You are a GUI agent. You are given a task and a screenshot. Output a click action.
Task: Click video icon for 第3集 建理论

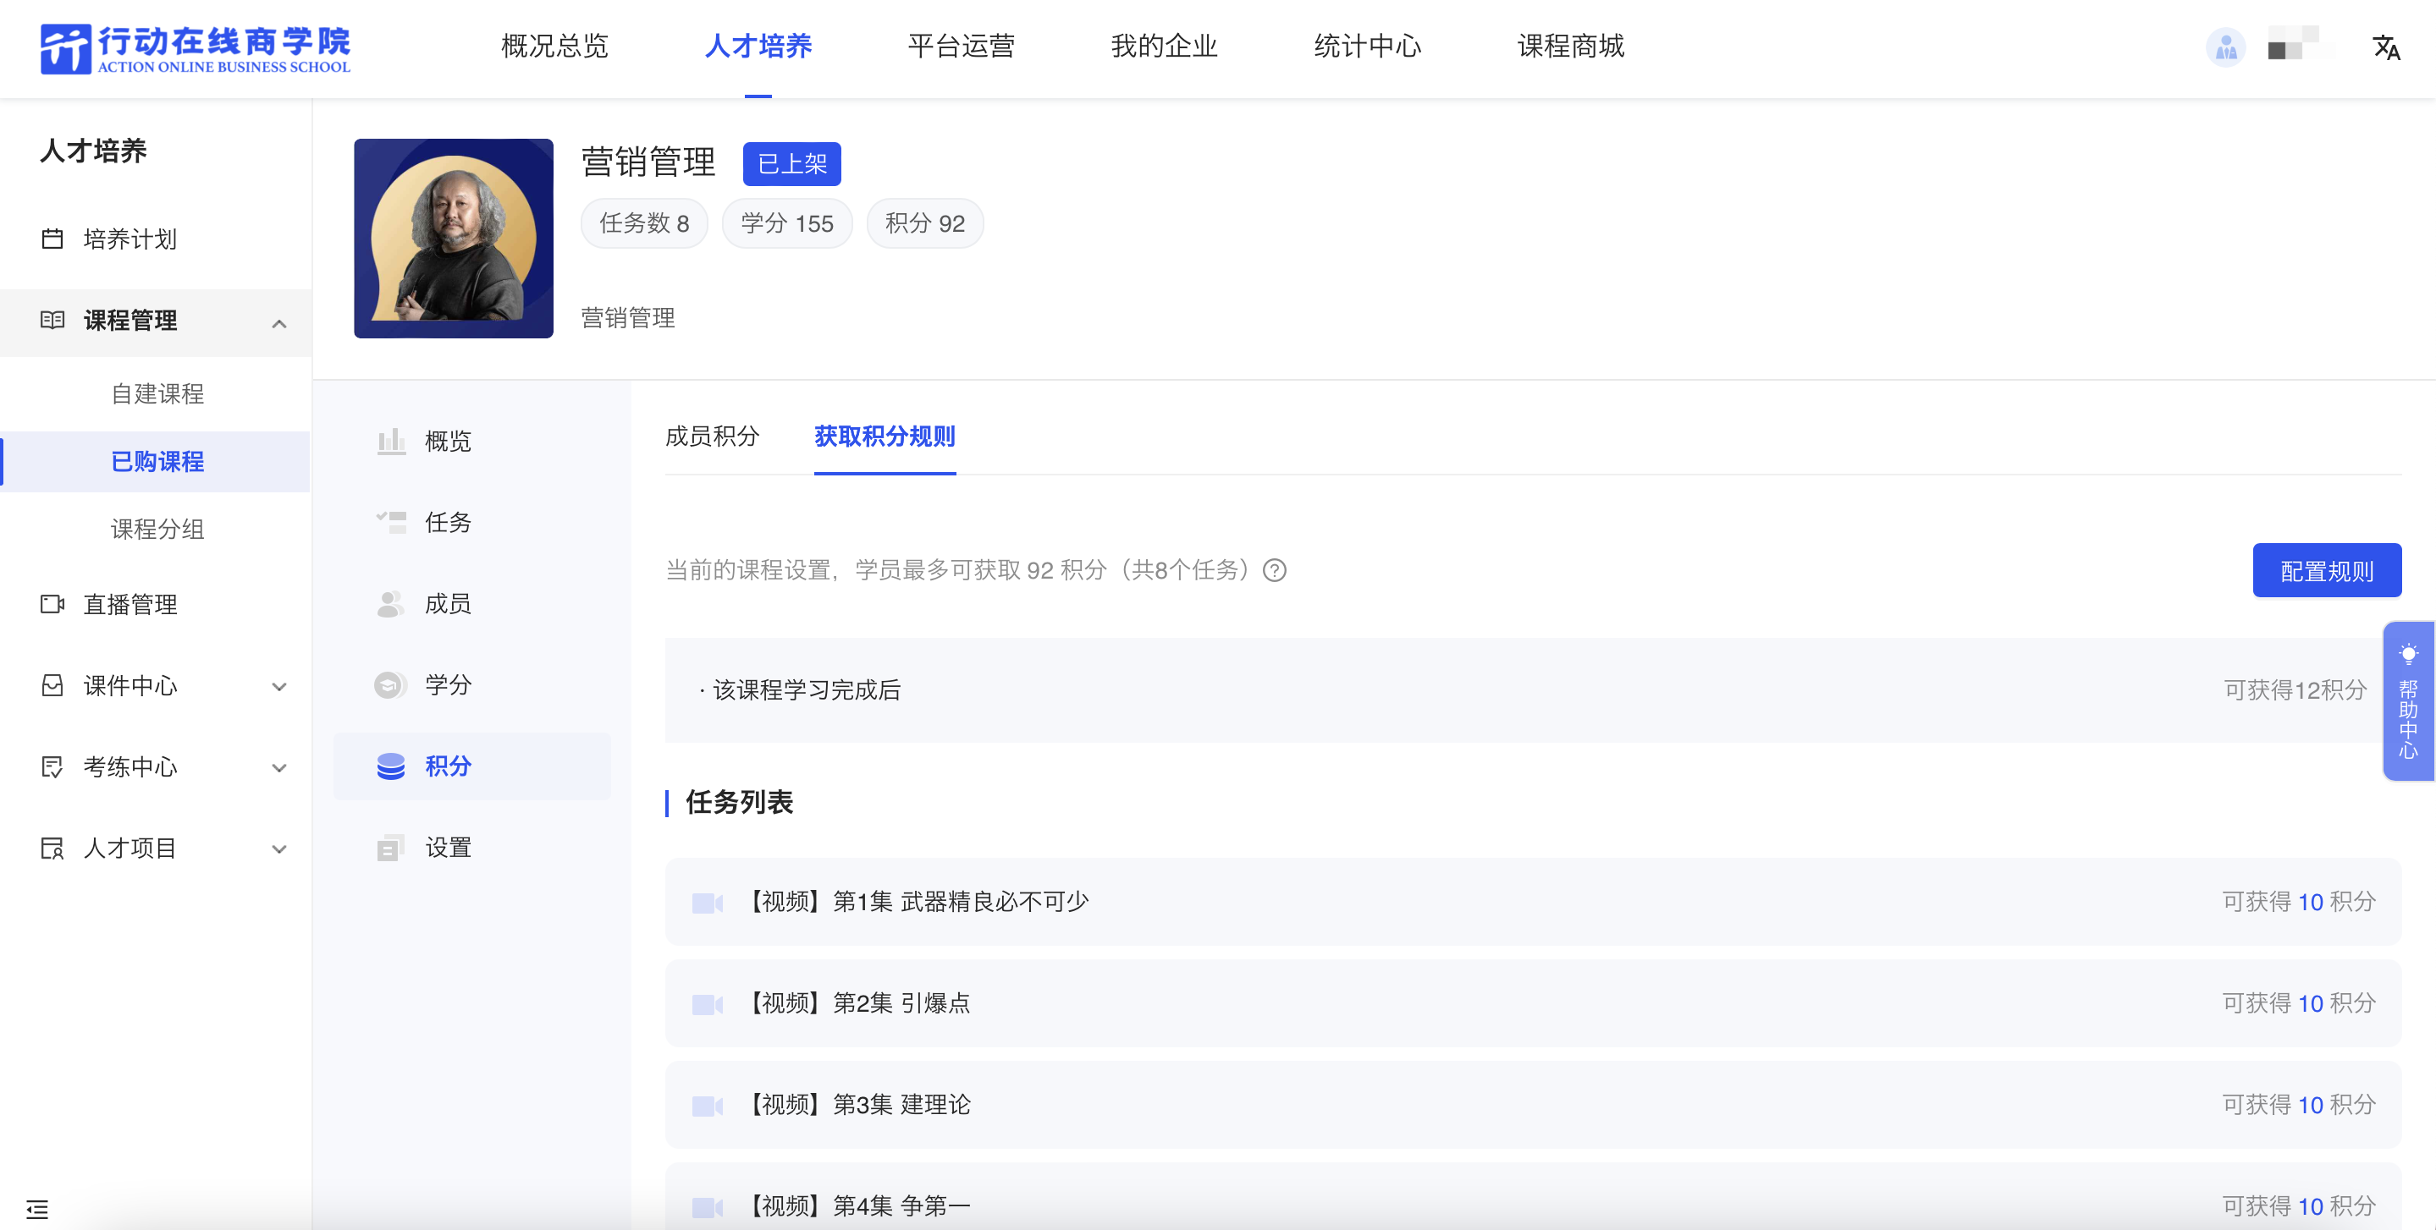(707, 1105)
